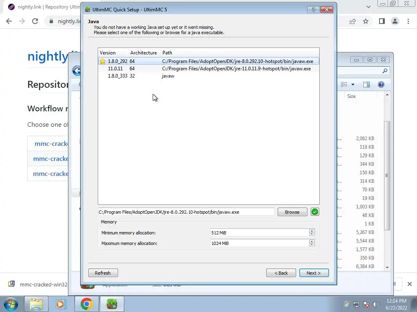Open the first mmc-cracked link in browser
Image resolution: width=417 pixels, height=312 pixels.
[51, 144]
